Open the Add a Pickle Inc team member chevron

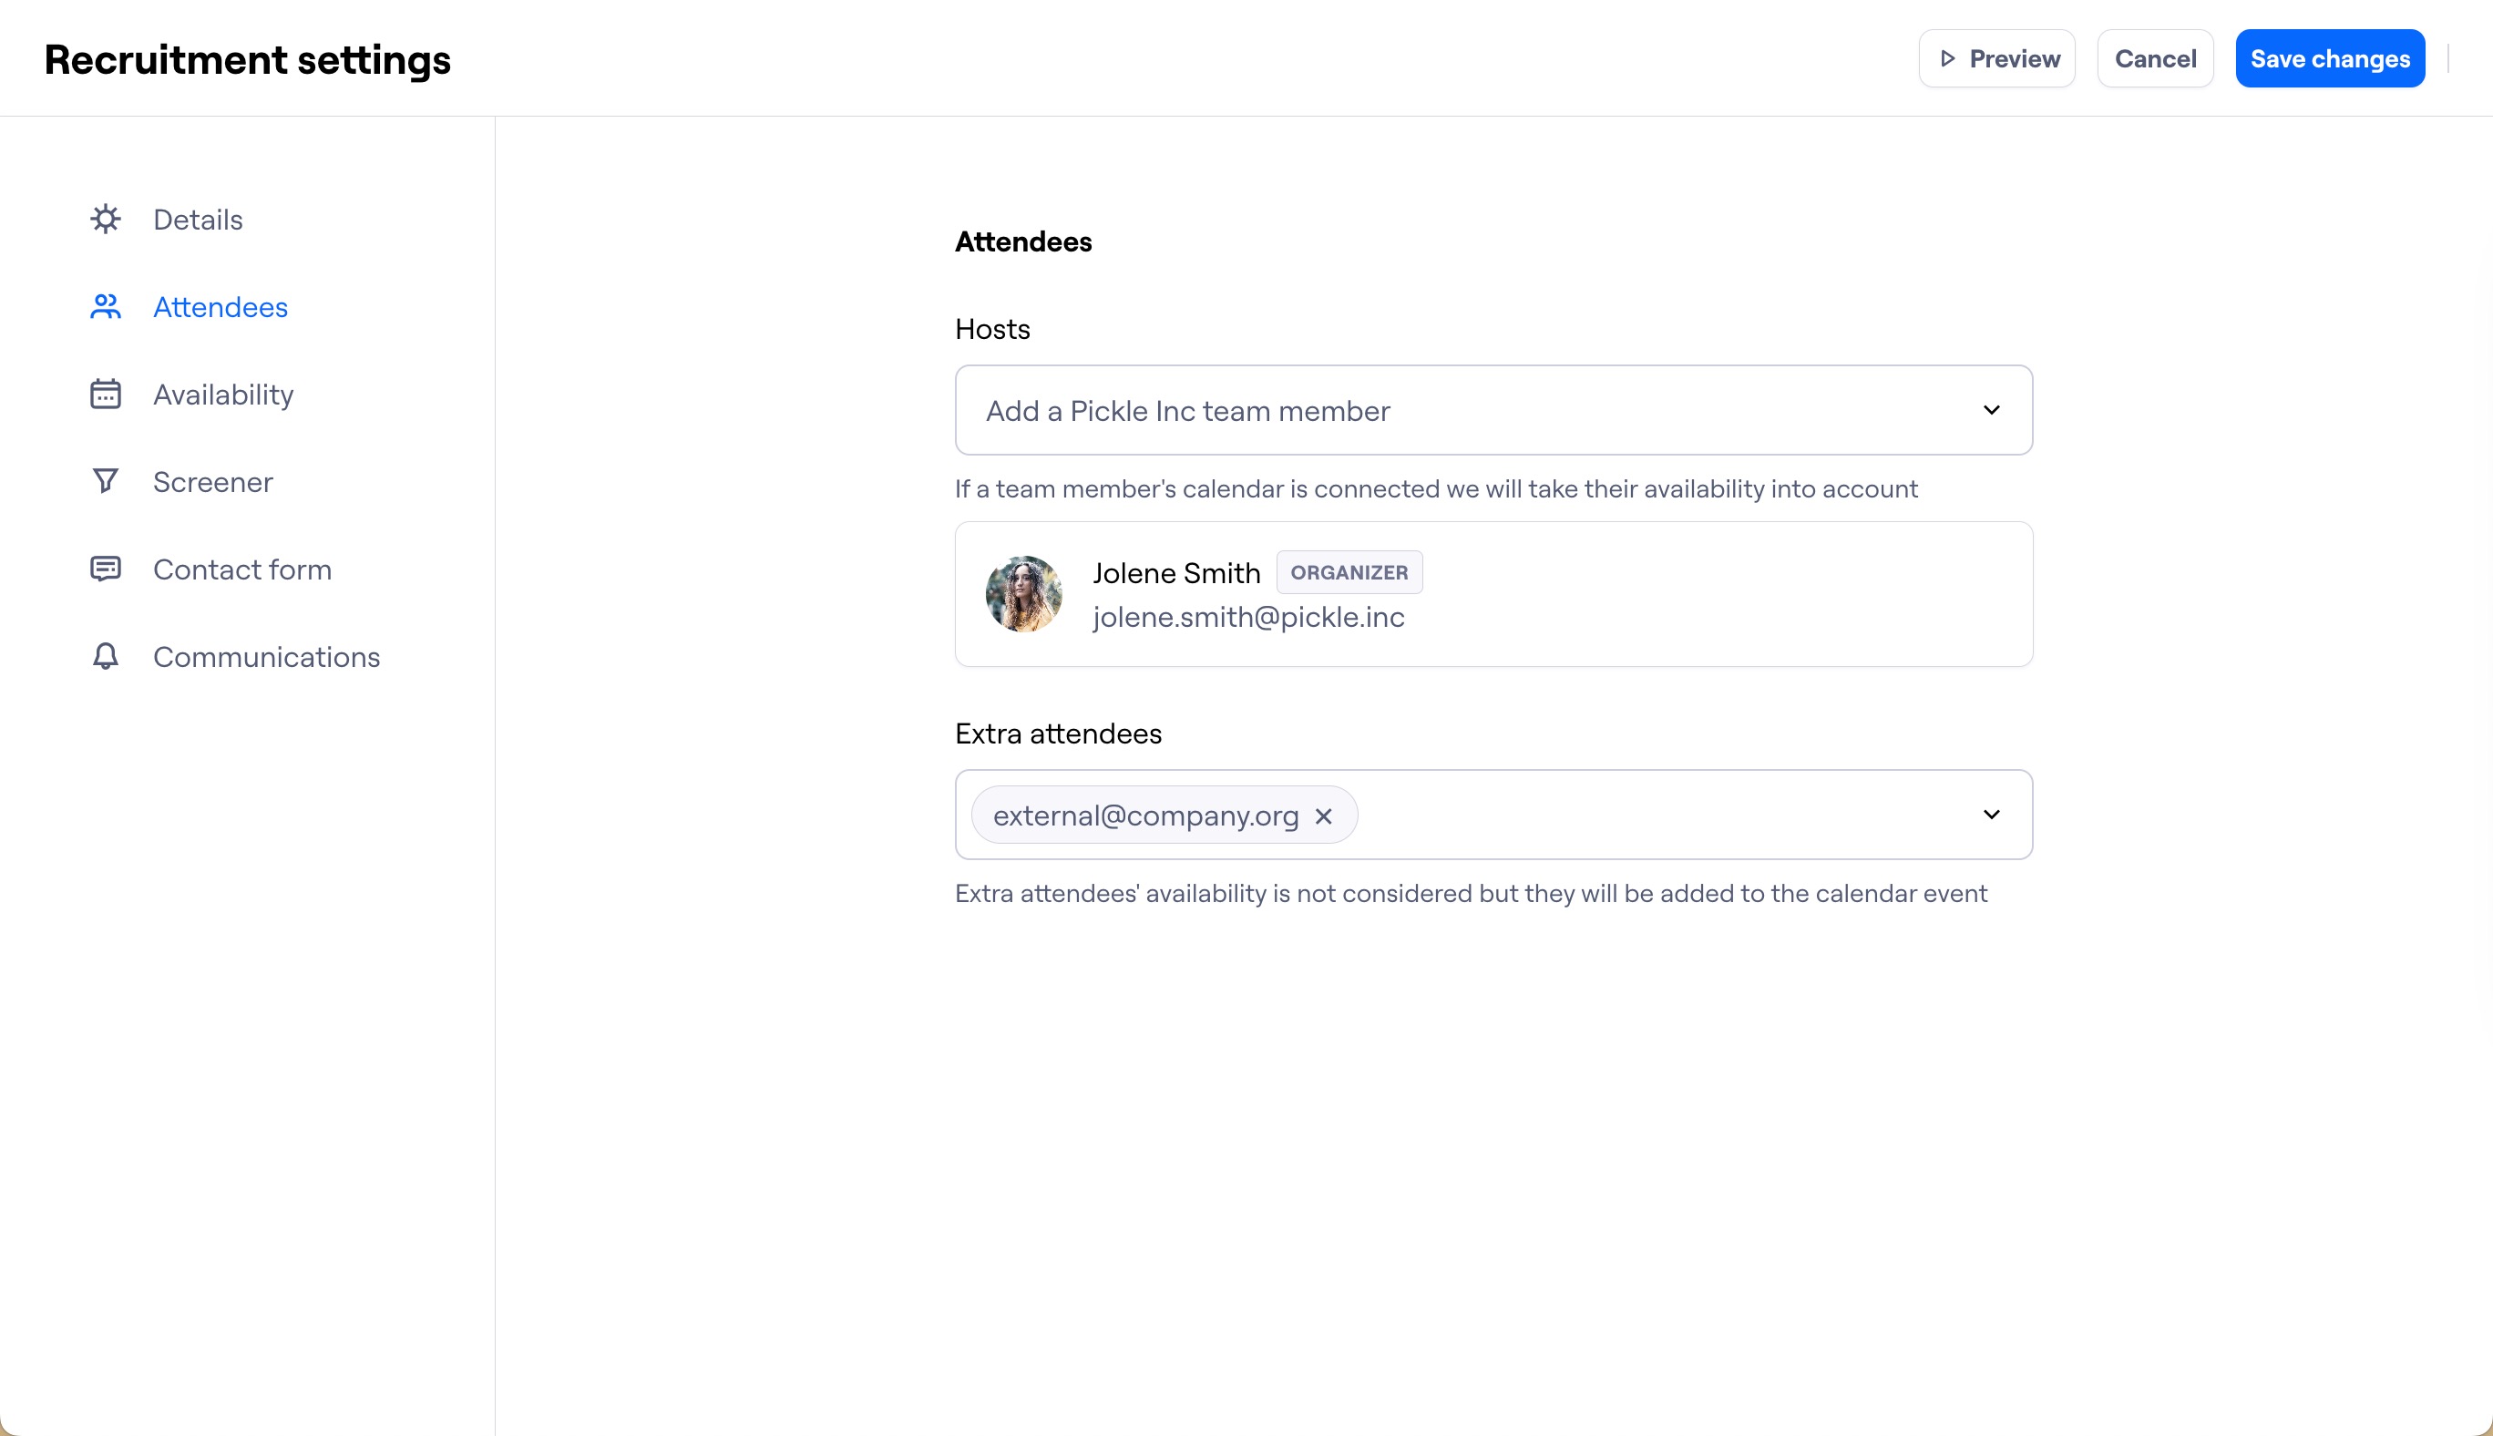1991,410
